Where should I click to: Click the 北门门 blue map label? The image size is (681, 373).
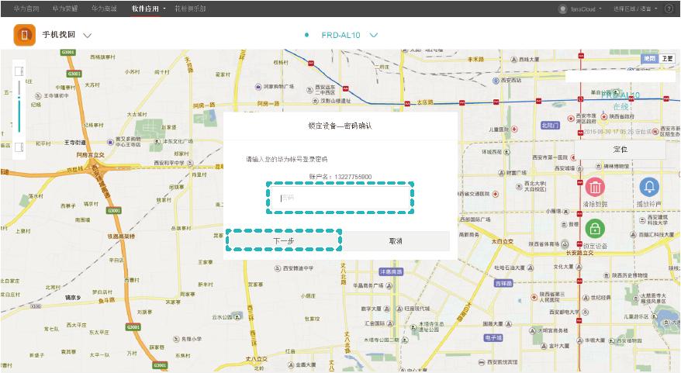tap(550, 126)
